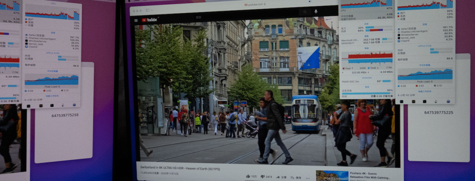This screenshot has height=181, width=475.
Task: Select ClashX process on right display
Action: 425,40
